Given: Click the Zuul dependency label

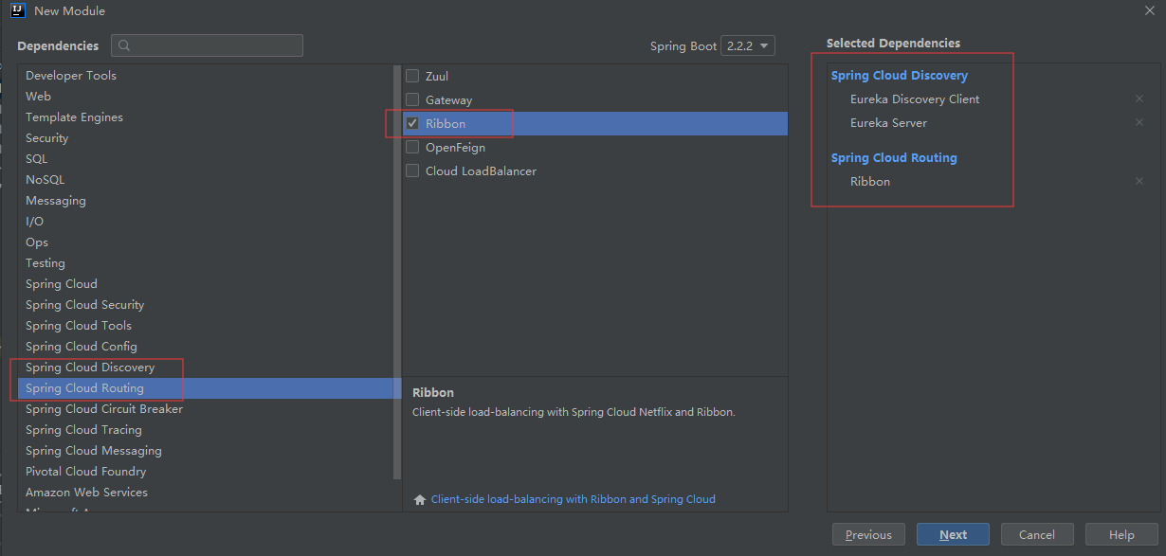Looking at the screenshot, I should 437,76.
